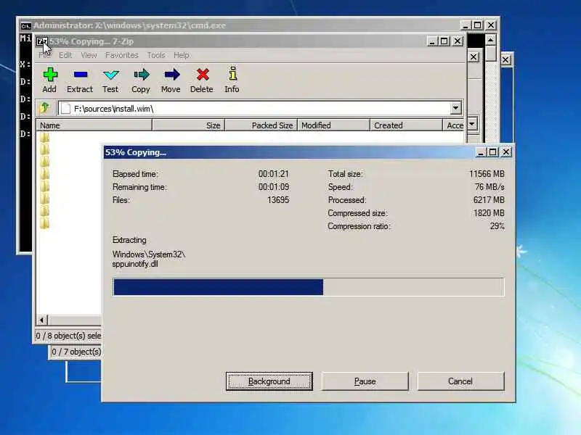Click the sppuinotify.dll filename text

click(135, 264)
